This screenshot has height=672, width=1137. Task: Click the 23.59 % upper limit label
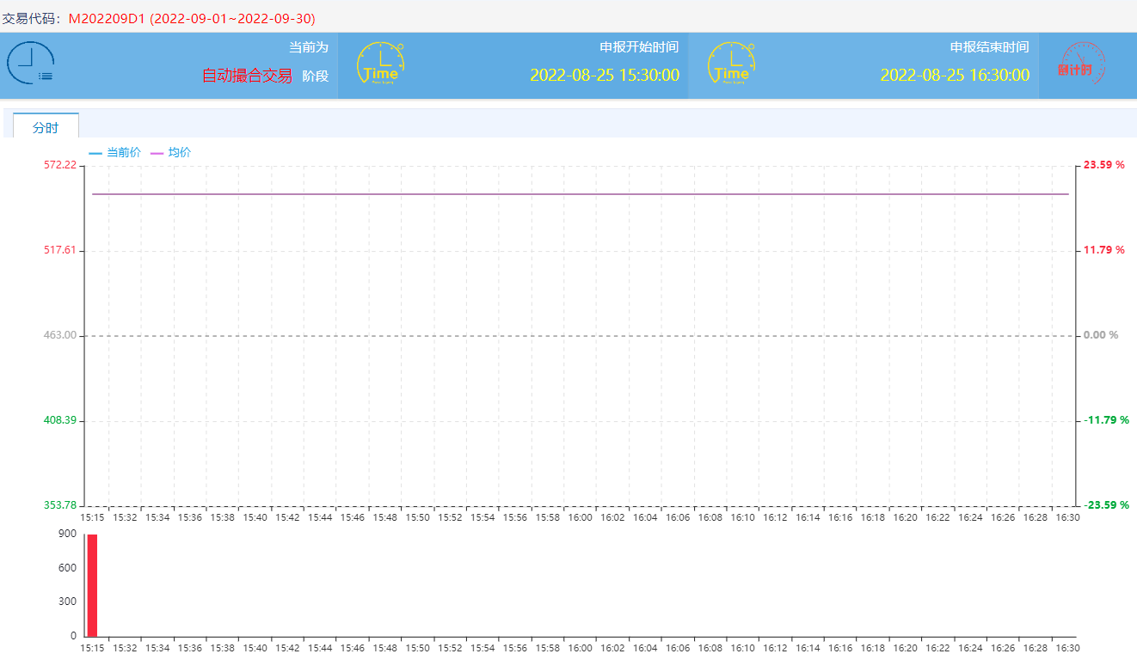click(1103, 165)
